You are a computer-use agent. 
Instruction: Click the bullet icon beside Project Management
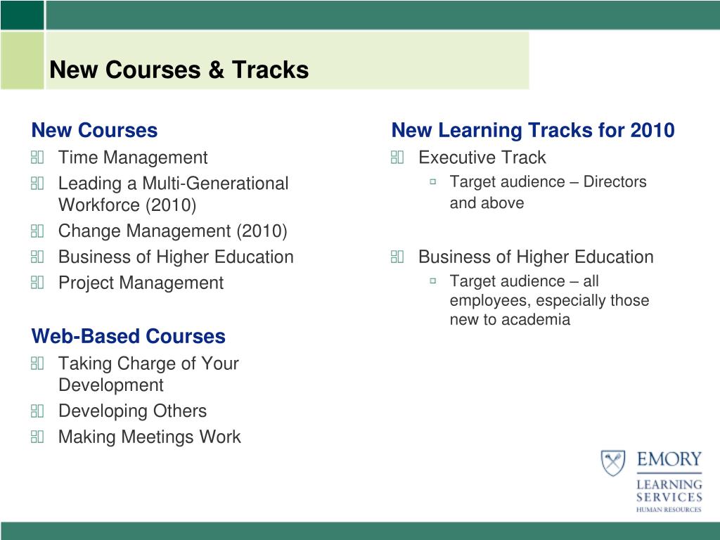(x=37, y=283)
